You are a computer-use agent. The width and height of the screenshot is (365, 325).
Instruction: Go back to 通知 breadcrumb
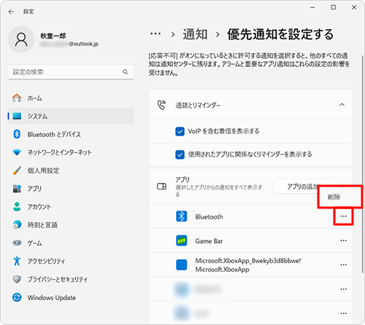click(x=195, y=34)
